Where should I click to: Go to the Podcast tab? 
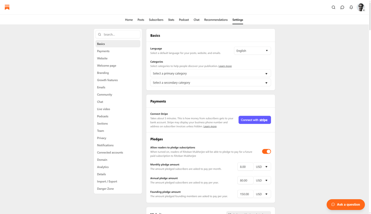pos(184,20)
